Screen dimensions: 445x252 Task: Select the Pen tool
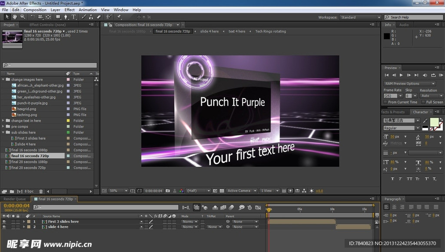pos(66,17)
